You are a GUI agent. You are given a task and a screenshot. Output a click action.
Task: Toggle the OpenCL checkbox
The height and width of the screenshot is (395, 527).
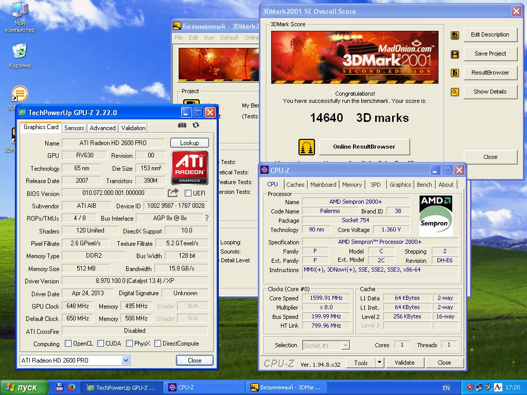coord(68,343)
